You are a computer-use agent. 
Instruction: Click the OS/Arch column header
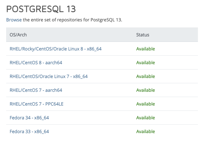coord(18,35)
